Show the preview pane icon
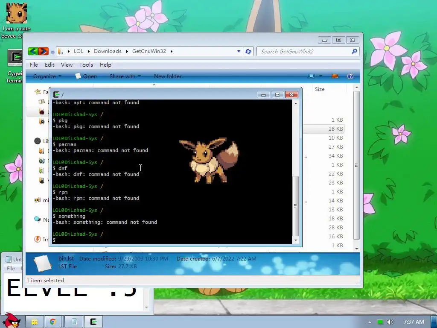This screenshot has width=437, height=328. 335,76
